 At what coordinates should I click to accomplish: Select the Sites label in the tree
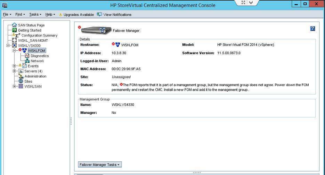pyautogui.click(x=28, y=81)
